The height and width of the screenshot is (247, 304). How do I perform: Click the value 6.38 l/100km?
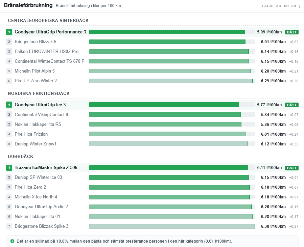pyautogui.click(x=273, y=226)
